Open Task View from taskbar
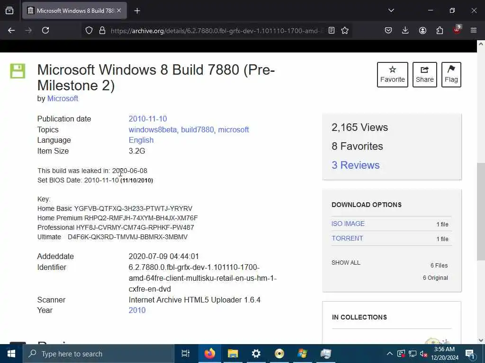Image resolution: width=485 pixels, height=363 pixels. [186, 354]
